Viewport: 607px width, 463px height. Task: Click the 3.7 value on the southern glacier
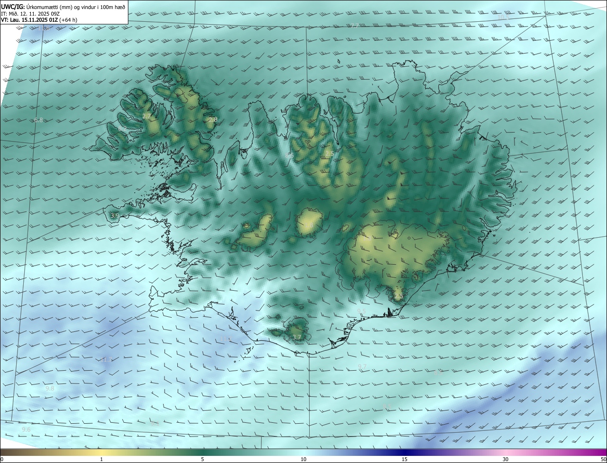pos(297,337)
